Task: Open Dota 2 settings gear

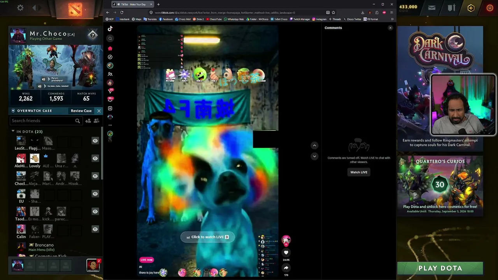Action: tap(20, 7)
